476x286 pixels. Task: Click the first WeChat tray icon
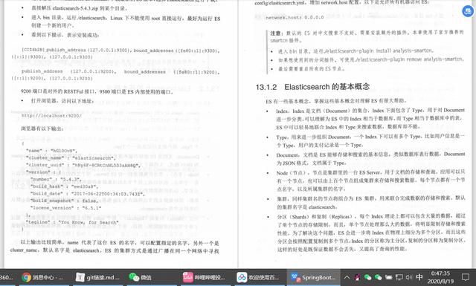(367, 277)
